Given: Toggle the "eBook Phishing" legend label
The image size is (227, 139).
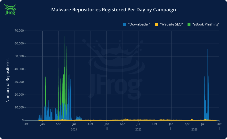Looking at the screenshot, I should [206, 24].
